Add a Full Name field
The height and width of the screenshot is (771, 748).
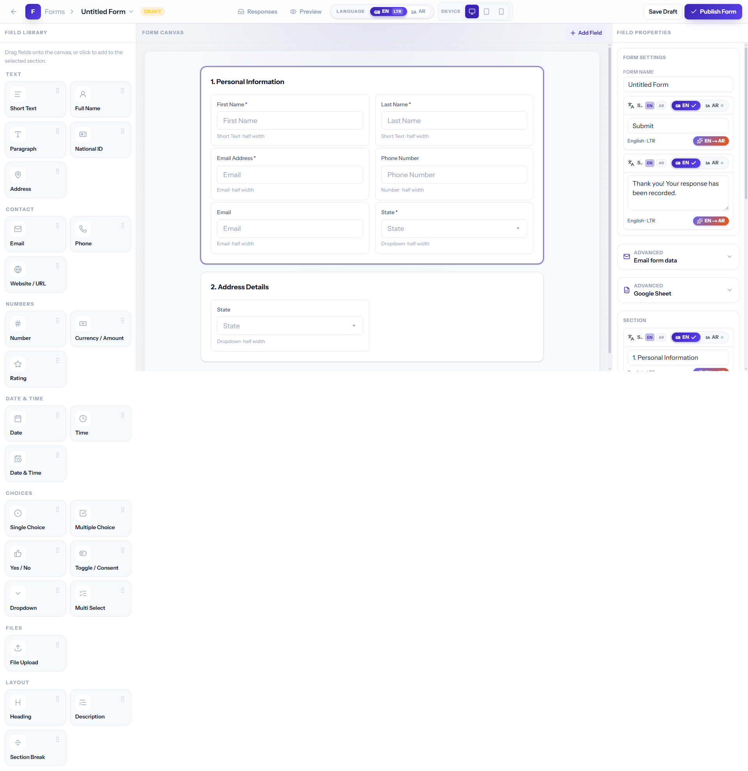(101, 100)
